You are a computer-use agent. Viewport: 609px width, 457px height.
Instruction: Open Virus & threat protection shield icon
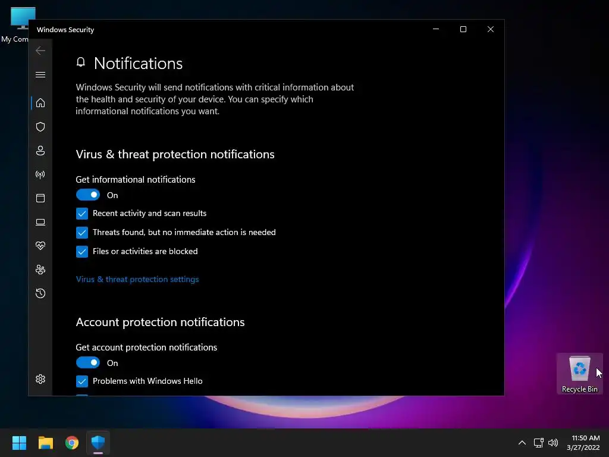(40, 127)
